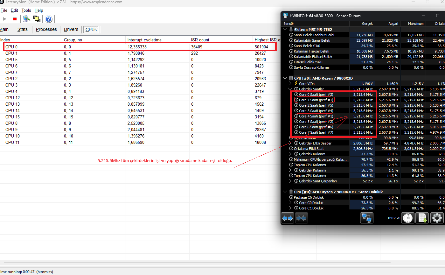Click the clock icon beside Ortalama Etkili Saat
This screenshot has width=445, height=275.
tap(291, 149)
